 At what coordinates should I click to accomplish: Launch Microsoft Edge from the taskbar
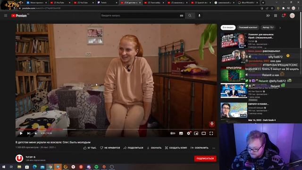(34, 167)
